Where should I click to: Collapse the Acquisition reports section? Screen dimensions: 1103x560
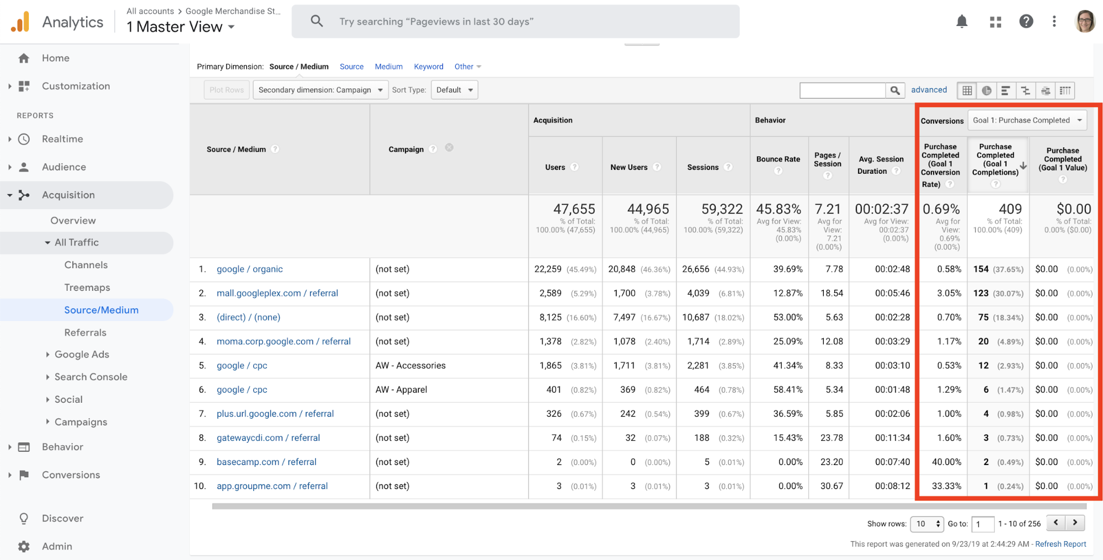pyautogui.click(x=10, y=195)
